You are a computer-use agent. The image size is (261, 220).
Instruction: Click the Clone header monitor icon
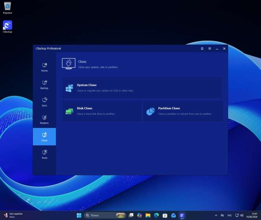pos(68,64)
